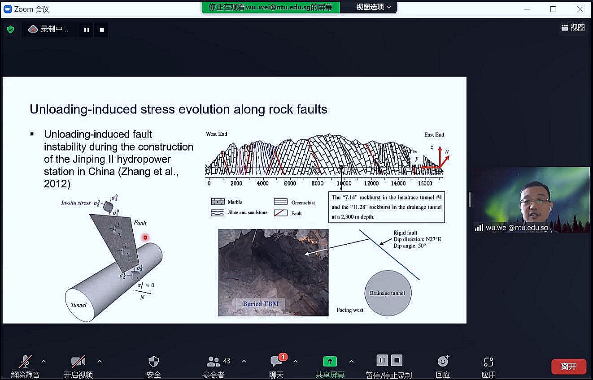Expand arrow next to 聊天
Screen dimensions: 593x380
(x=296, y=361)
